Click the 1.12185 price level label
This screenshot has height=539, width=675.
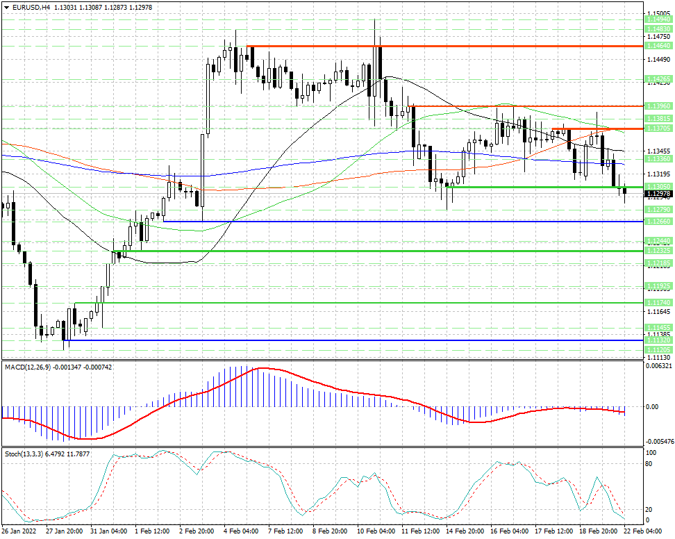(x=658, y=263)
